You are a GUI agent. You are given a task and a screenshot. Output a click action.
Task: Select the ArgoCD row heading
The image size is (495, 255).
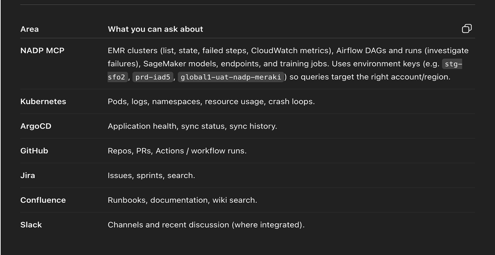[x=36, y=126]
